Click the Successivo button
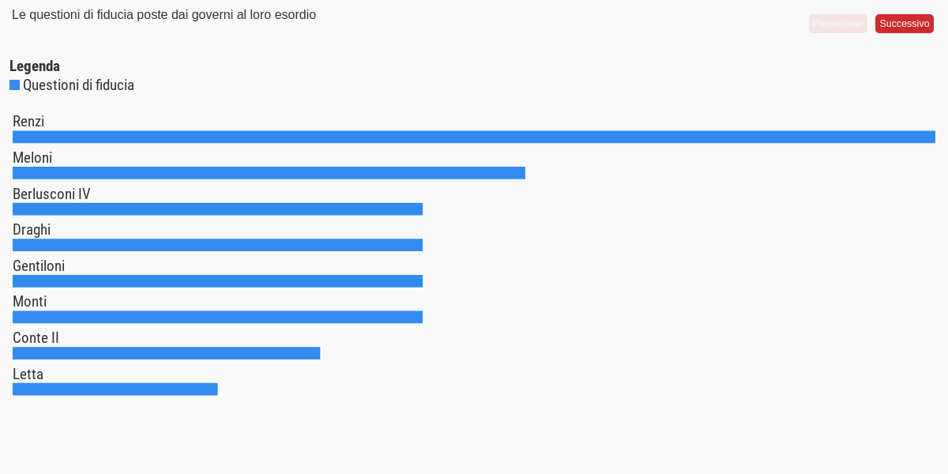The image size is (948, 474). tap(904, 24)
